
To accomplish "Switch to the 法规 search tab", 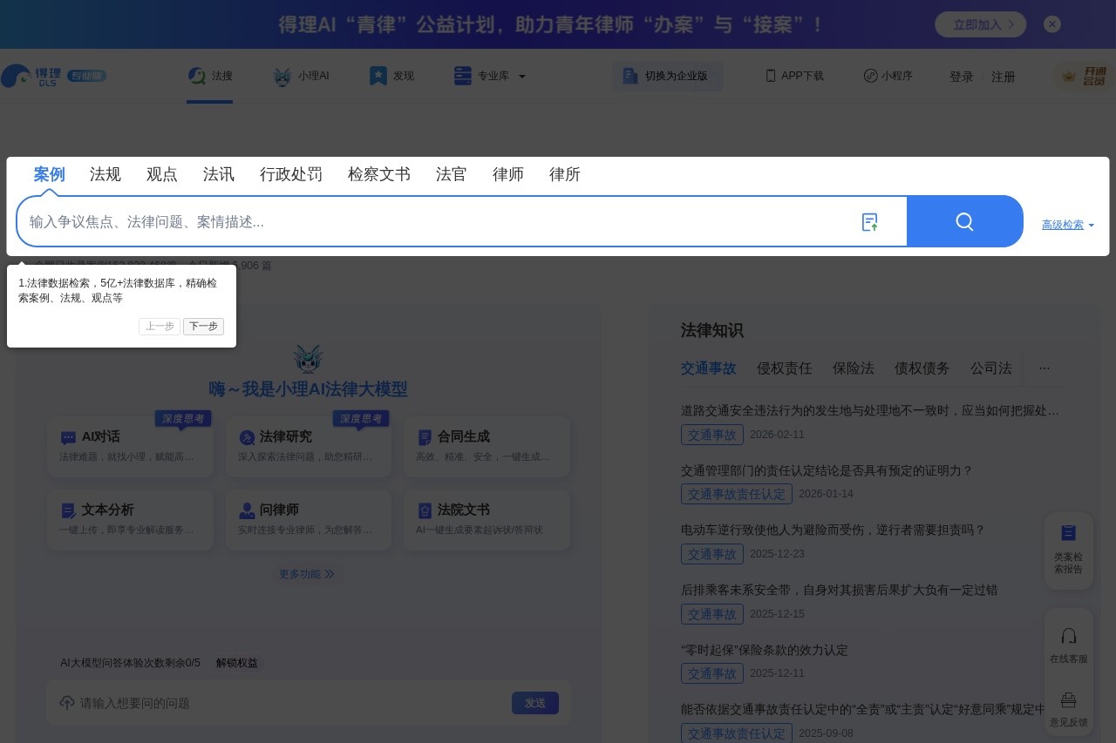I will [x=105, y=174].
